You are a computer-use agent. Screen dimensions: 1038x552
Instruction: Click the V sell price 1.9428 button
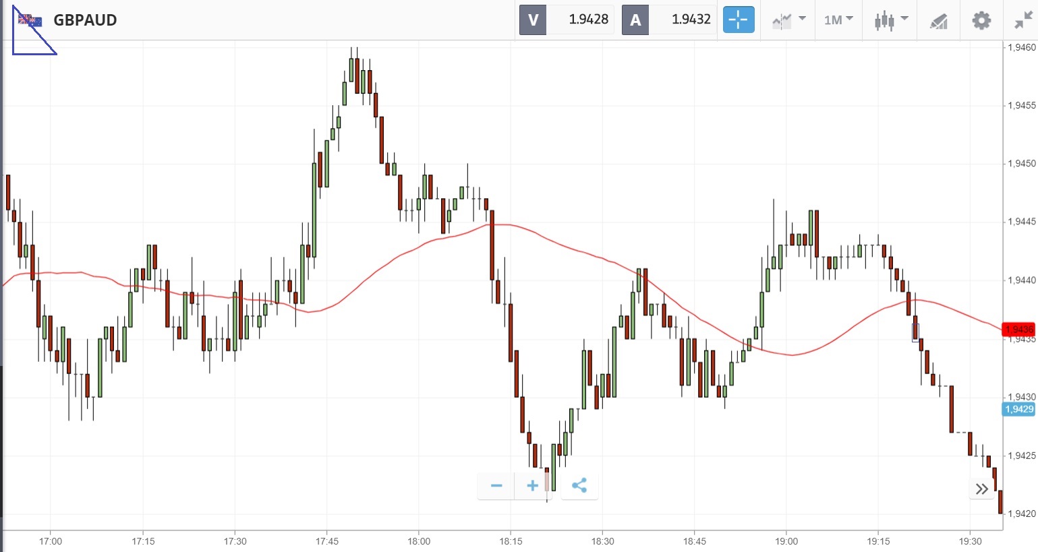point(565,20)
